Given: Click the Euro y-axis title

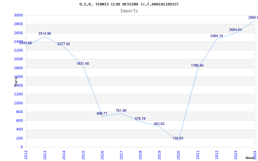Looking at the screenshot, I should click(x=15, y=82).
